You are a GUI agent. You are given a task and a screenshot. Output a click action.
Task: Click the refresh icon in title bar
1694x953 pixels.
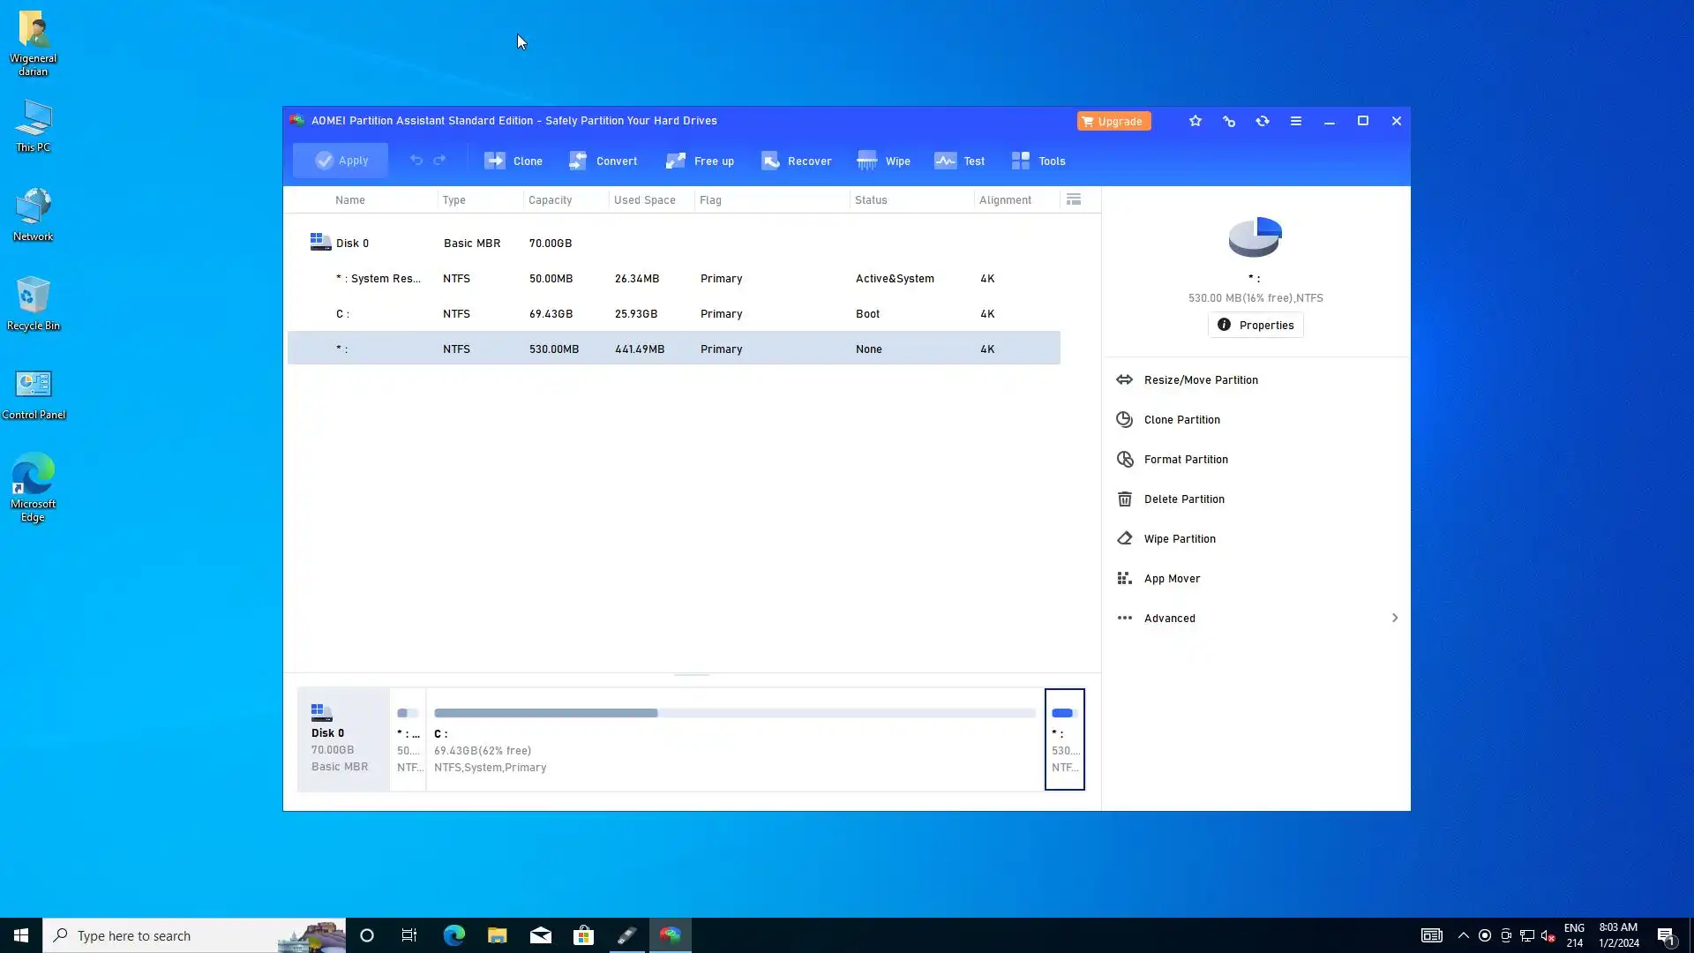tap(1263, 121)
